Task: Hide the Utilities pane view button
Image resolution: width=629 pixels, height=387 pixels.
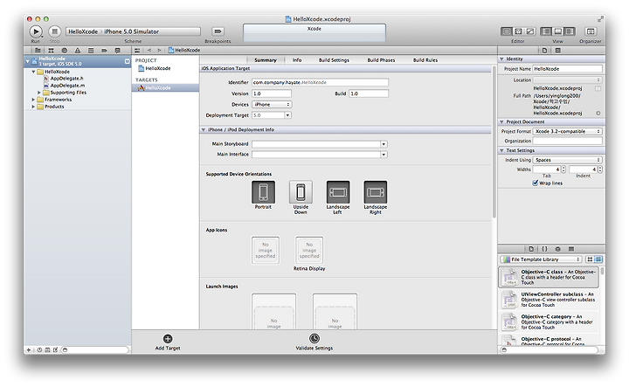Action: coord(570,31)
